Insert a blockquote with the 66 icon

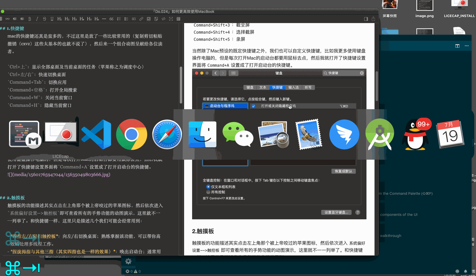(x=111, y=19)
